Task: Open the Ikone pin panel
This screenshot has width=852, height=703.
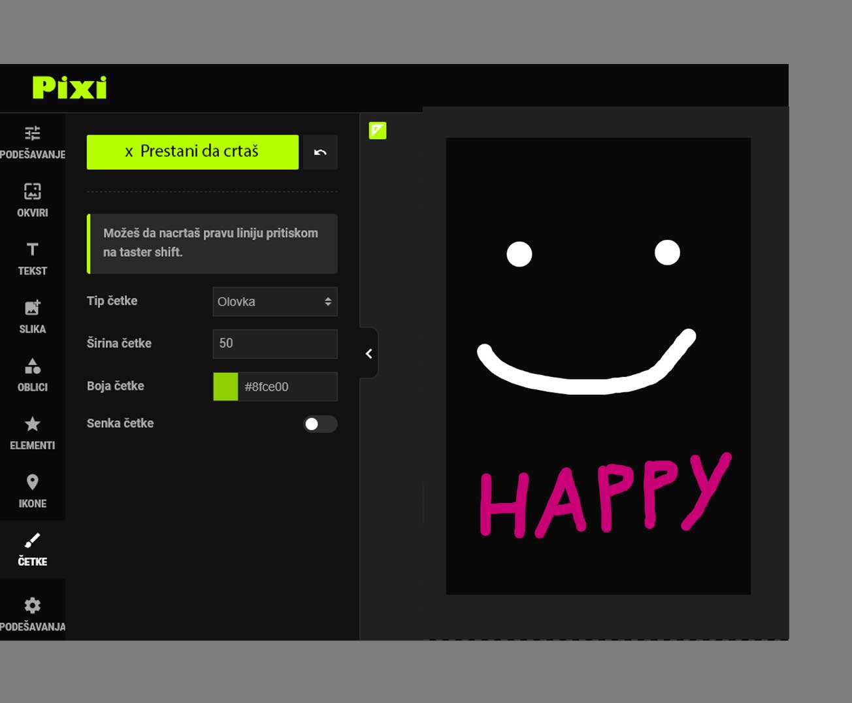Action: tap(32, 491)
